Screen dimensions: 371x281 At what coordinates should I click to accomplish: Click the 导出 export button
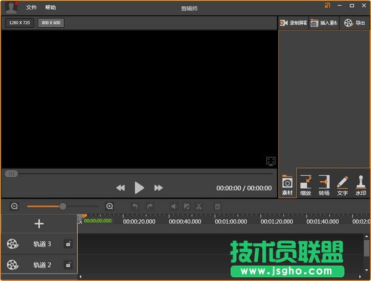(354, 23)
